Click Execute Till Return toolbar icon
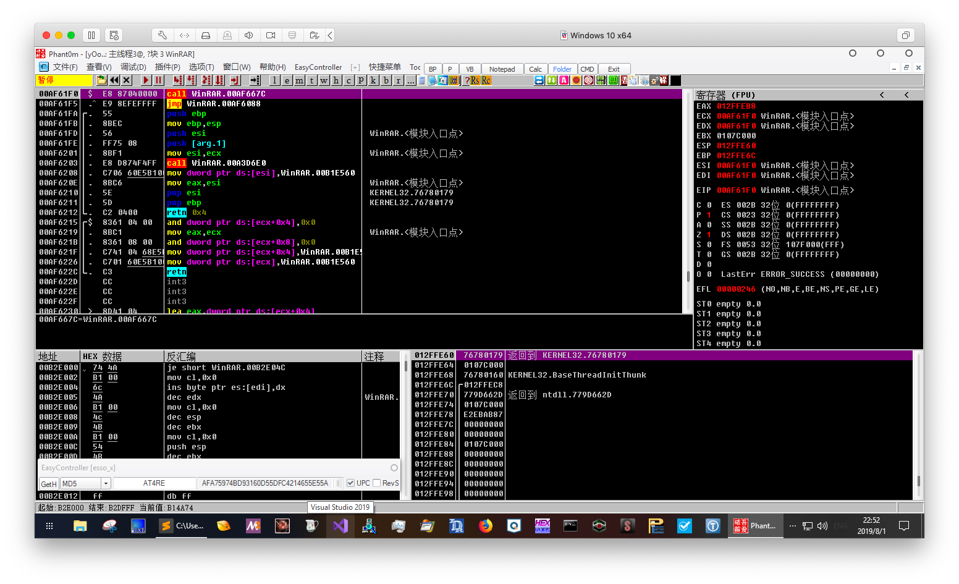This screenshot has width=959, height=584. pos(234,80)
